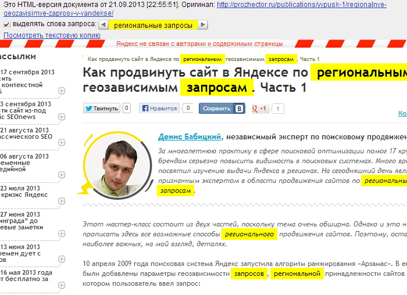Click highlighted word 'запросов' in the Арзамас paragraph
The image size is (407, 295).
pos(249,274)
